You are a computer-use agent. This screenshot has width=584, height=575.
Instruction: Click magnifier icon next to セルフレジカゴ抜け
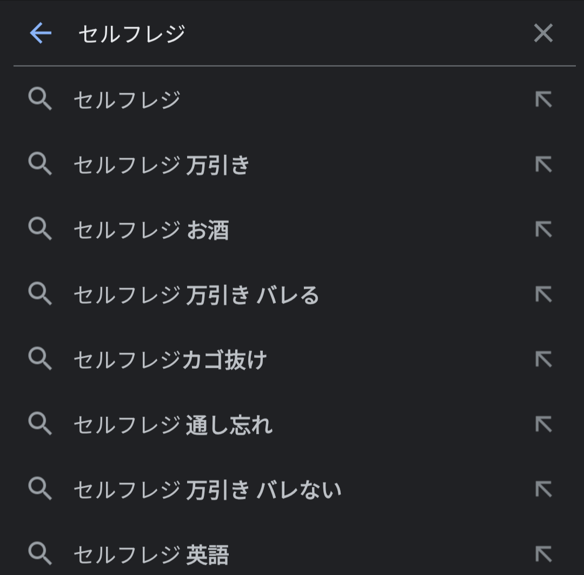coord(40,360)
